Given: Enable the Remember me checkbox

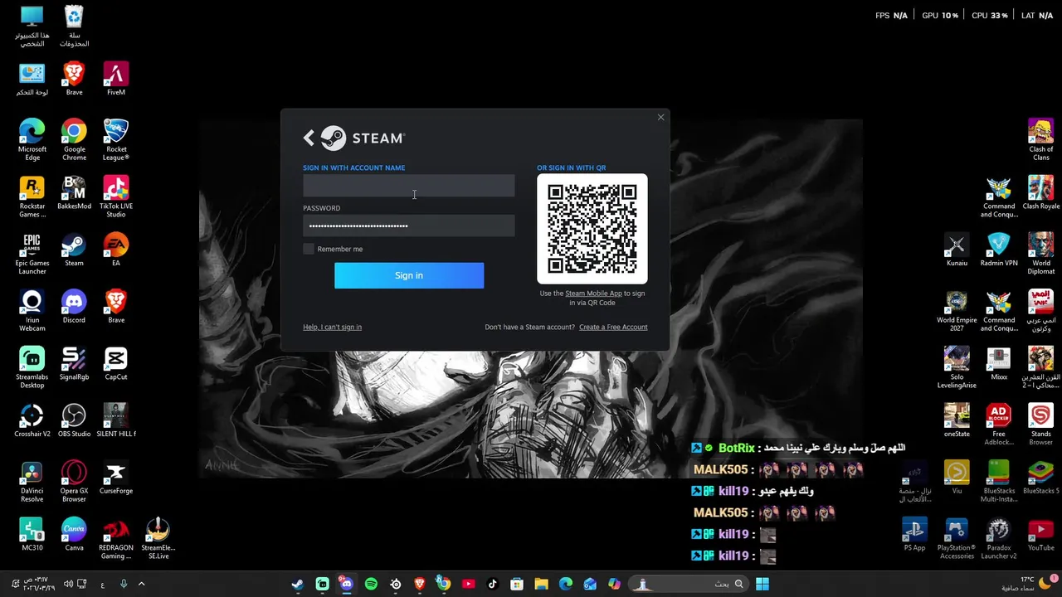Looking at the screenshot, I should 309,249.
